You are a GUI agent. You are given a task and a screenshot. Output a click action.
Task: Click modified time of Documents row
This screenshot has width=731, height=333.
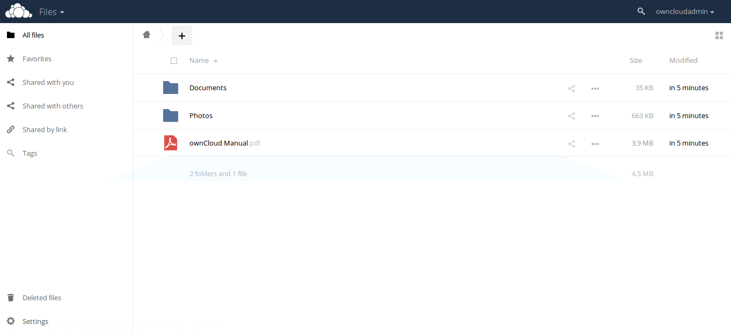[689, 88]
